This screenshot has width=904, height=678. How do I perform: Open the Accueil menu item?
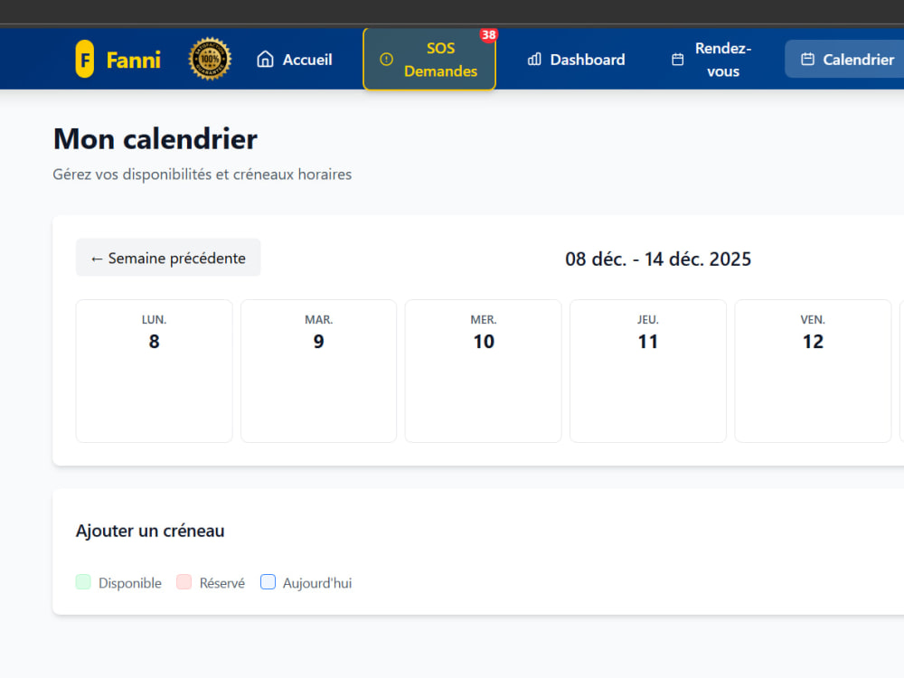294,59
